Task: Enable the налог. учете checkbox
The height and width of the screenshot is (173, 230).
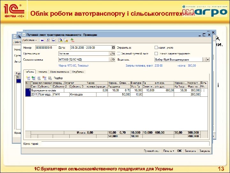Action: tap(156, 47)
